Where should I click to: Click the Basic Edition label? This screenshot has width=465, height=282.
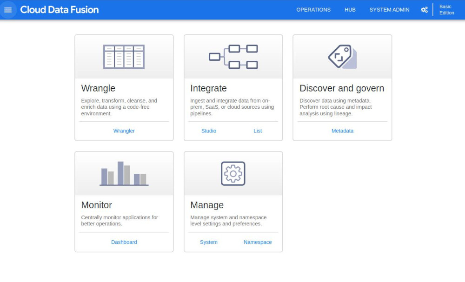(446, 10)
